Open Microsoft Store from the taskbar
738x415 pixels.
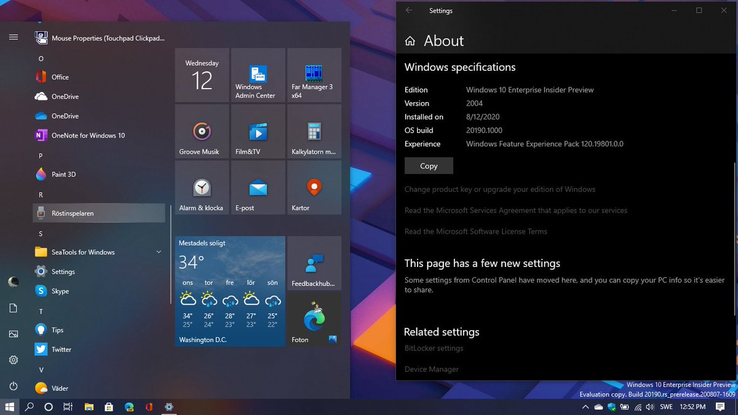109,407
